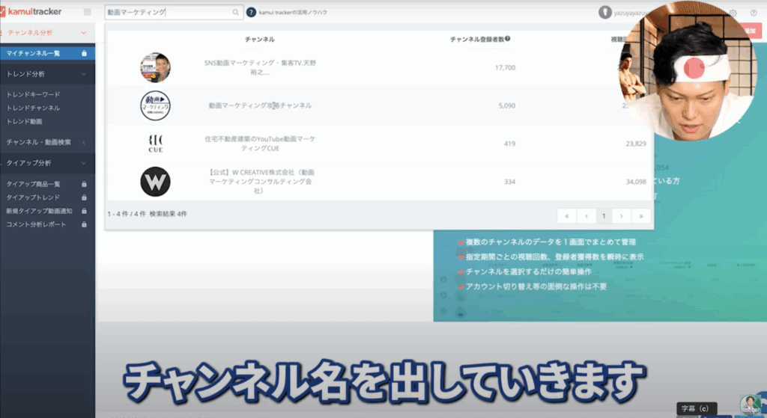This screenshot has width=767, height=418.
Task: Click the hamburger menu icon beside the logo
Action: [88, 12]
